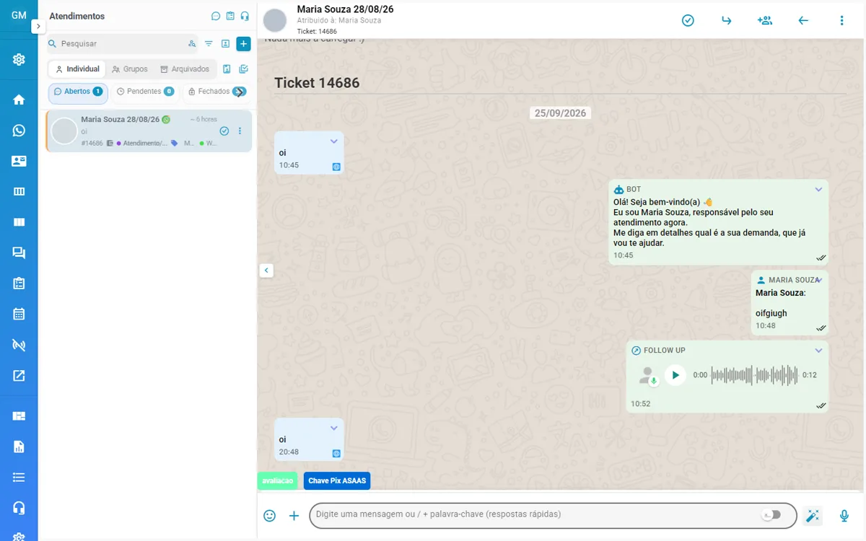Open the chat bubbles sidebar icon

[19, 252]
